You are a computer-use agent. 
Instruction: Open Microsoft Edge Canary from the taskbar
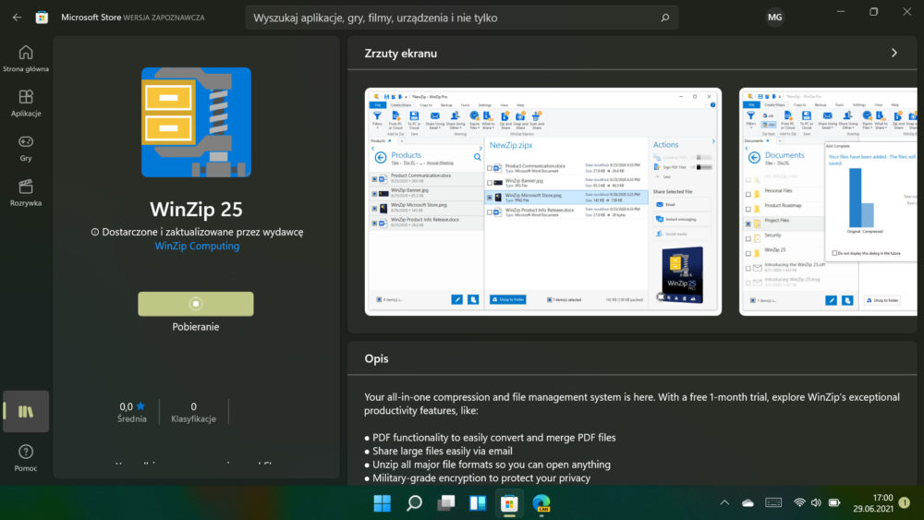541,503
